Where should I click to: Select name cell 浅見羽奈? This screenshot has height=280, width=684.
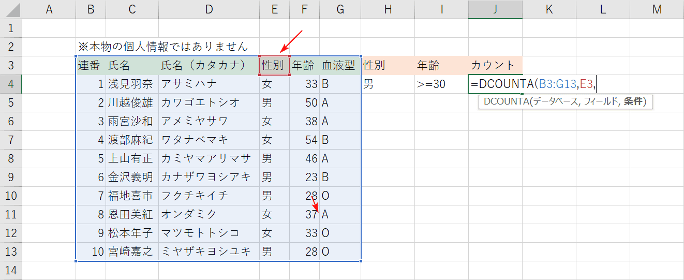[132, 84]
